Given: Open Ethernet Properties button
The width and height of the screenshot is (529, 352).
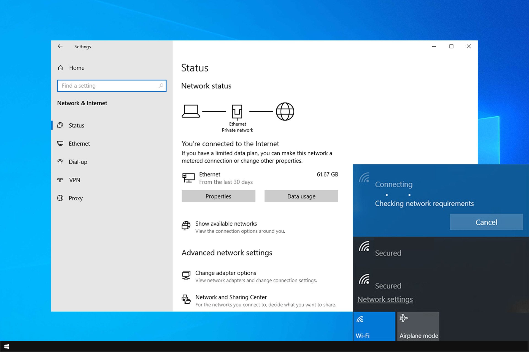Looking at the screenshot, I should tap(218, 196).
